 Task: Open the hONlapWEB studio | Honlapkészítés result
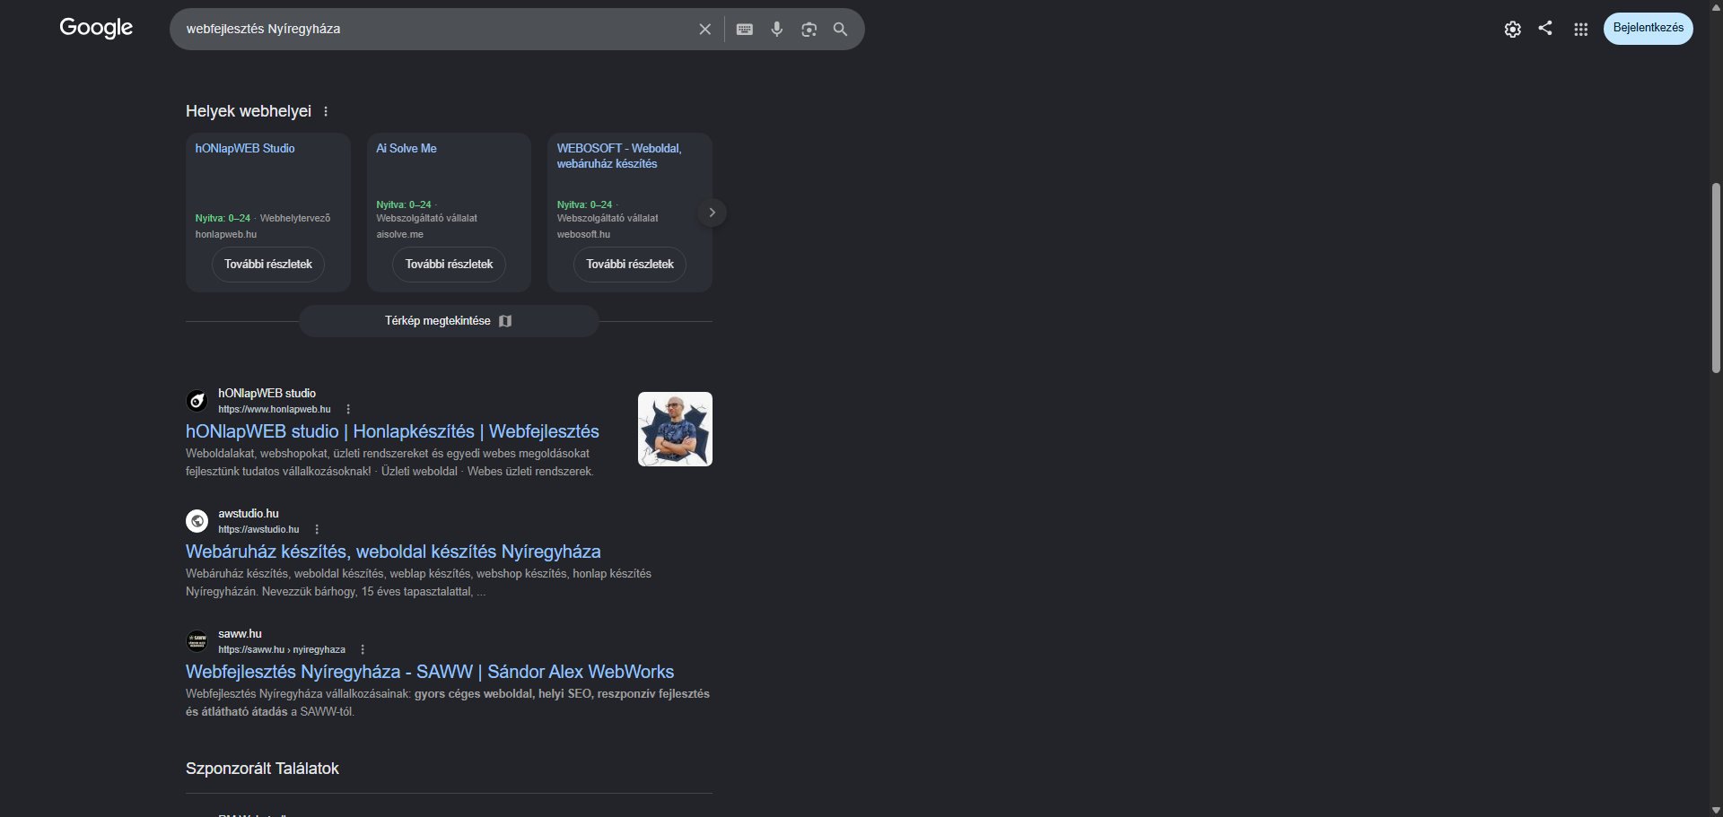pyautogui.click(x=392, y=431)
